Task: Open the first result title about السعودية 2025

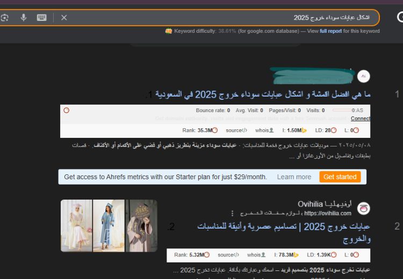Action: pos(262,94)
